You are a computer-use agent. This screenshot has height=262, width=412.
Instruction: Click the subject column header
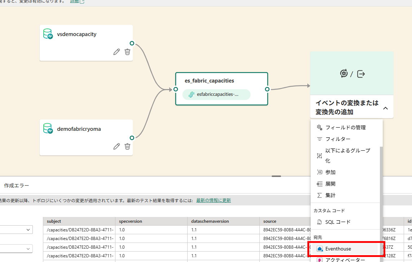79,221
